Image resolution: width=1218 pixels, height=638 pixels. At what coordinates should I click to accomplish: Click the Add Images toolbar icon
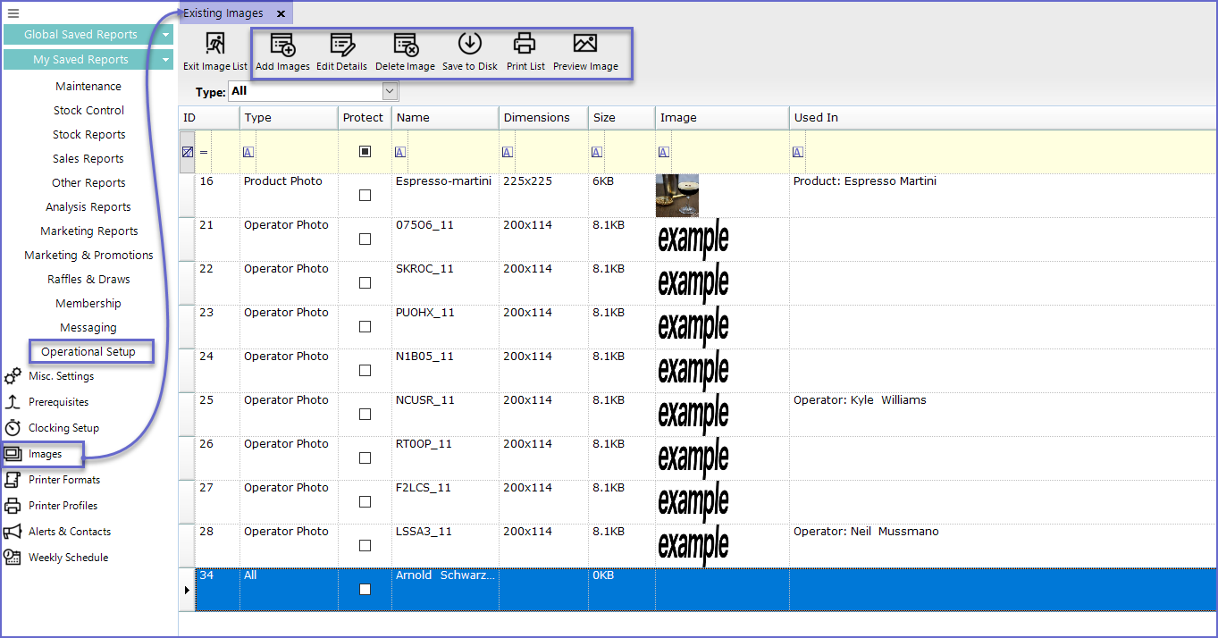[282, 45]
